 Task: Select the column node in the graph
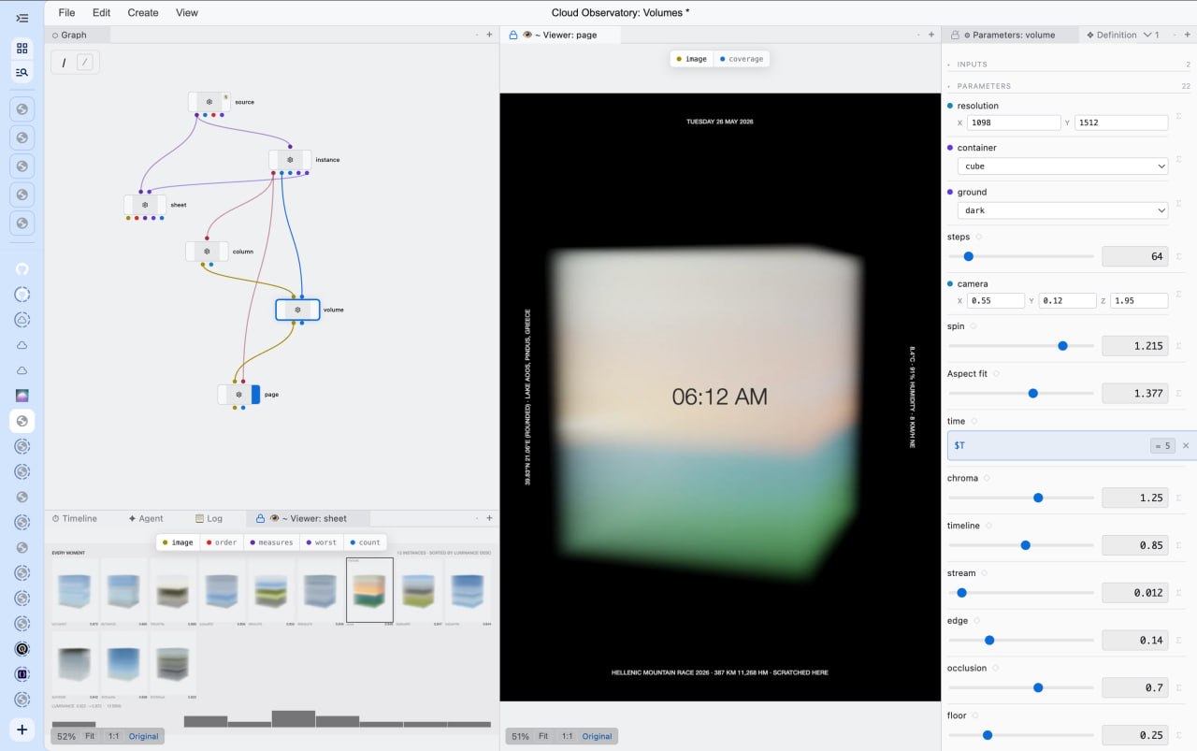[207, 252]
